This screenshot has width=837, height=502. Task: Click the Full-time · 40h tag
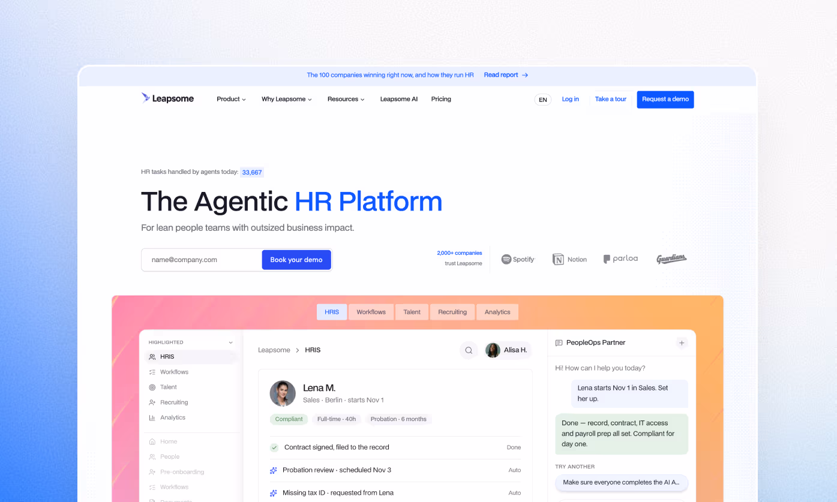337,419
